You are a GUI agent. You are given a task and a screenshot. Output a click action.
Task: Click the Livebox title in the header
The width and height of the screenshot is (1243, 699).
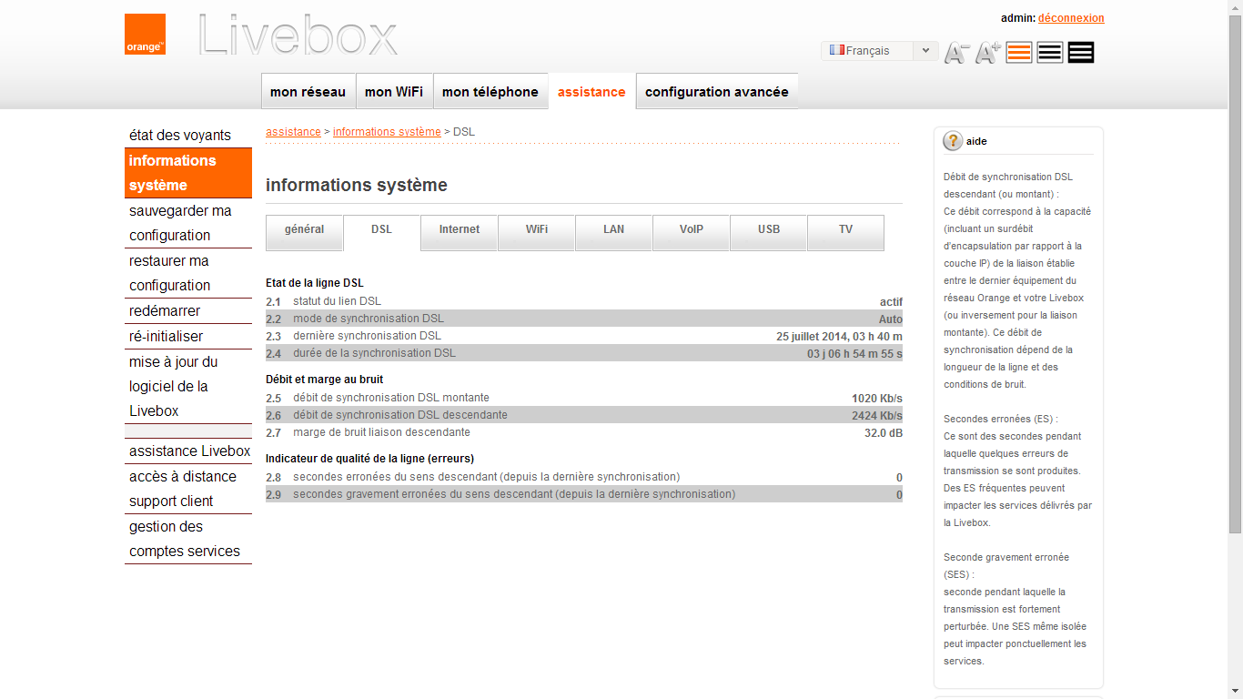(298, 36)
